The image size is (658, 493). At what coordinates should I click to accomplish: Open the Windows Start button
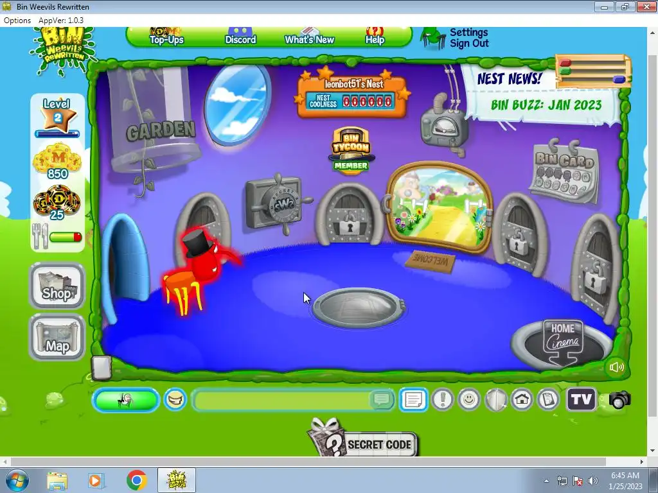(17, 480)
